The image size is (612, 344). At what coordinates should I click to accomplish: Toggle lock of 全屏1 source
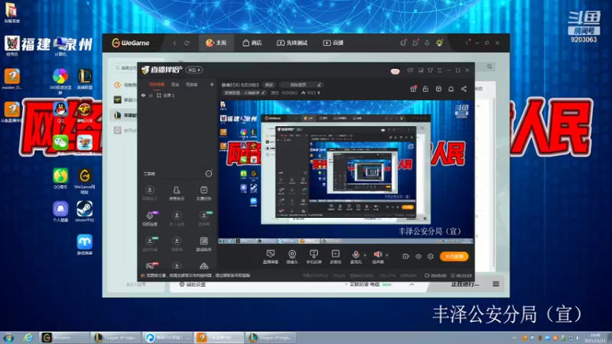[x=151, y=96]
